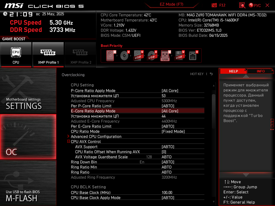
Task: Open the HOT KEY list
Action: coord(197,74)
